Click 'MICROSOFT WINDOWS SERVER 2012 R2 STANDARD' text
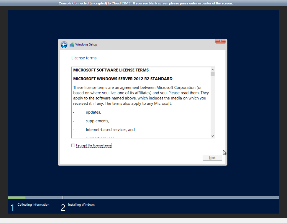The image size is (287, 223). [123, 79]
